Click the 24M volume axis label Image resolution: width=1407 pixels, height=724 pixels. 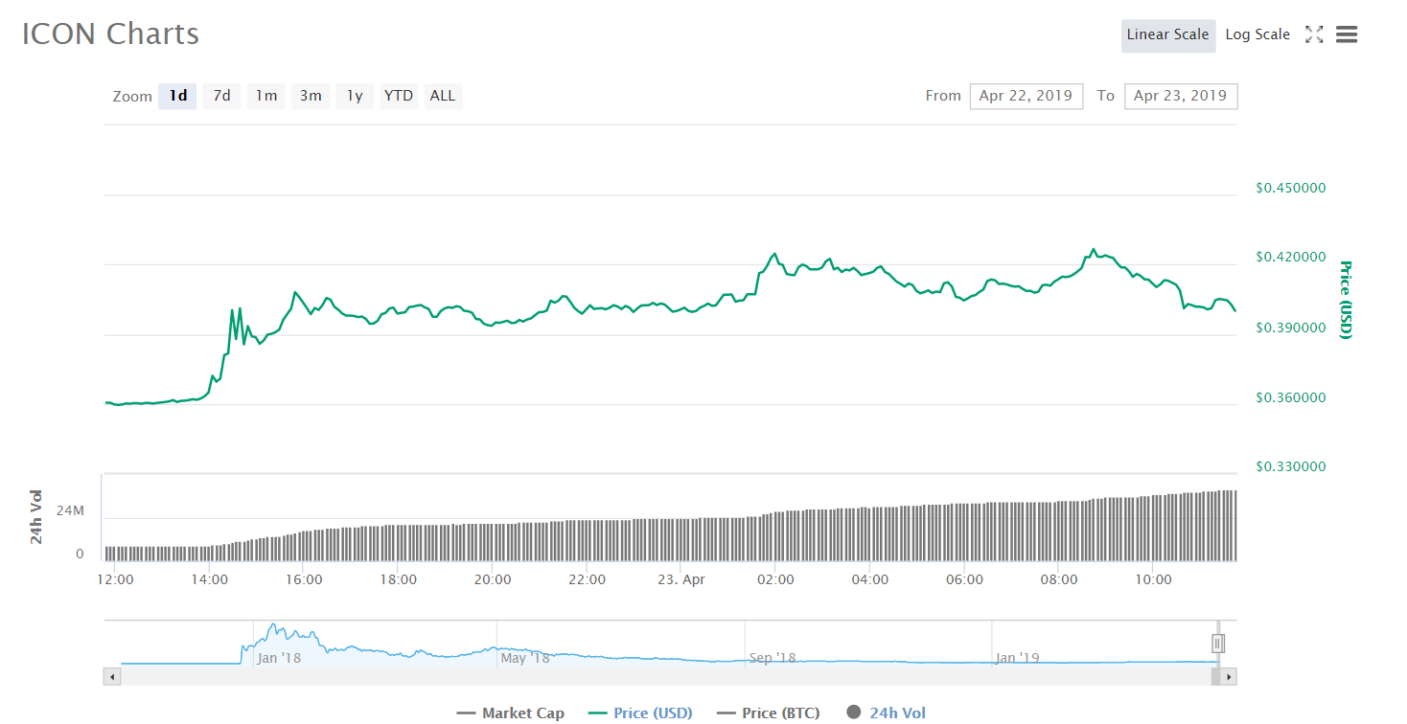click(70, 510)
